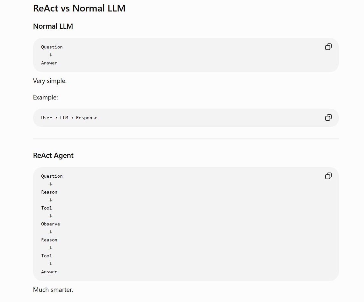Click the final 'Answer' in ReAct flow
This screenshot has height=302, width=364.
click(x=49, y=272)
